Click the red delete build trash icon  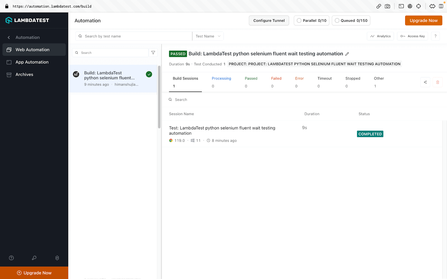(x=438, y=82)
